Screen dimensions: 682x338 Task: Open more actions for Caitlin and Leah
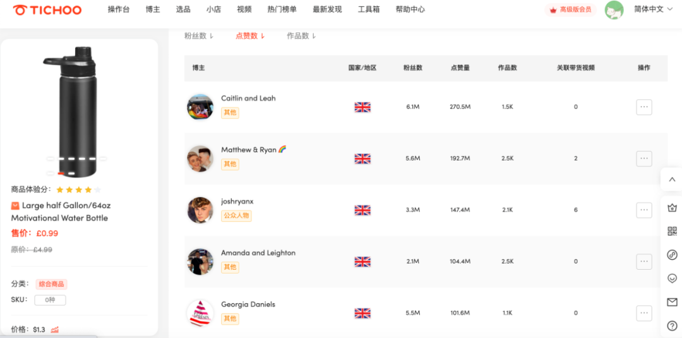click(643, 107)
